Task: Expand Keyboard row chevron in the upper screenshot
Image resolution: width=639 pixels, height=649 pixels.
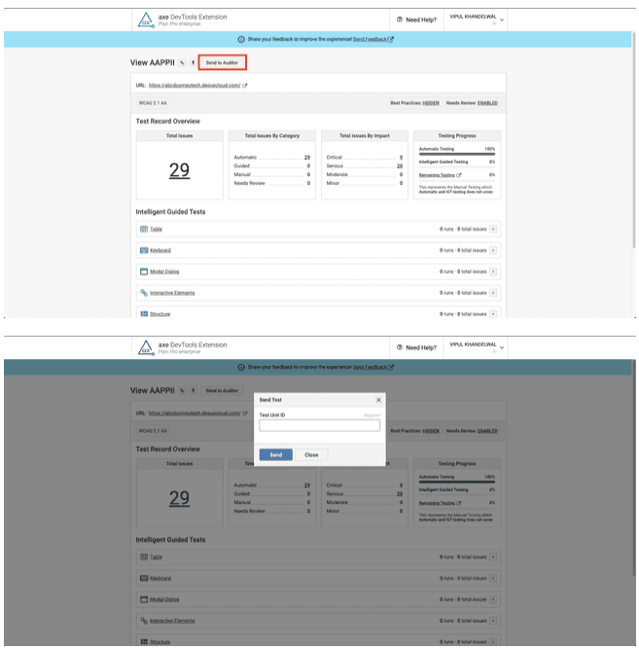Action: pyautogui.click(x=493, y=250)
